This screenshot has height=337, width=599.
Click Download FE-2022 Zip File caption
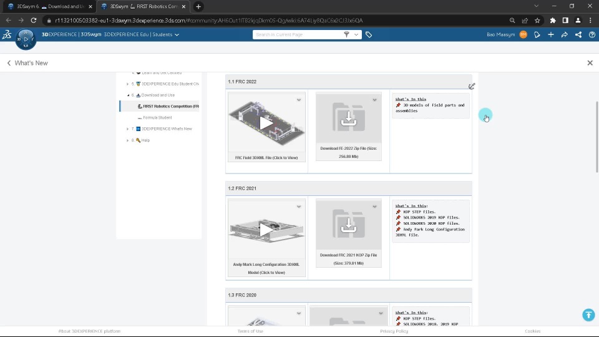pos(348,152)
